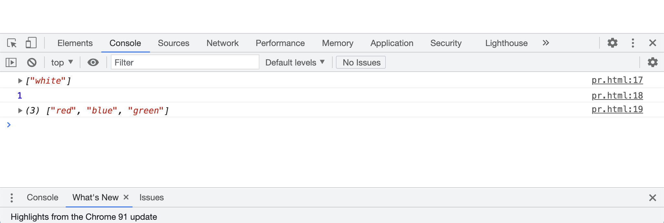
Task: Open the Default levels dropdown
Action: (x=295, y=63)
